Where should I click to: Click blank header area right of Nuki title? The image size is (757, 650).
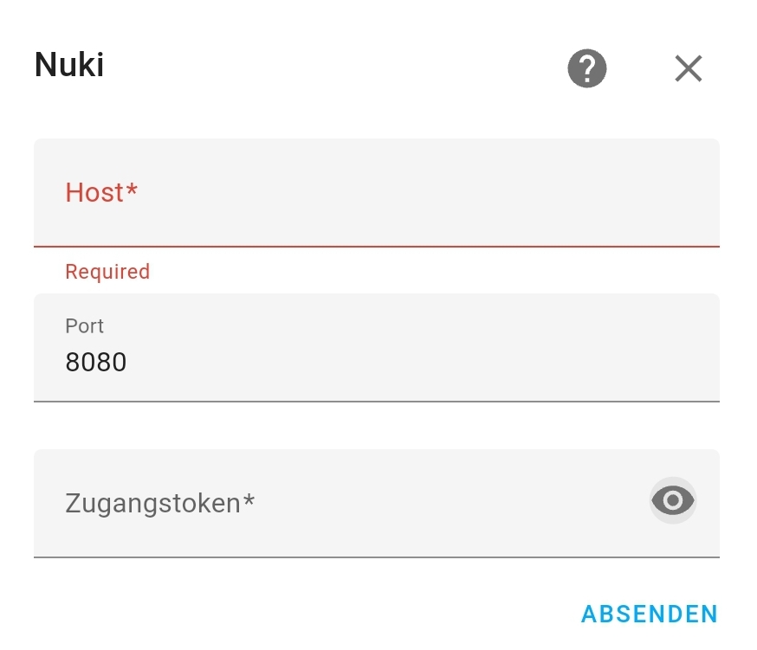click(329, 67)
